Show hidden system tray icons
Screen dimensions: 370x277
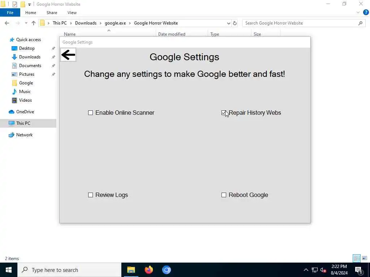pyautogui.click(x=306, y=270)
